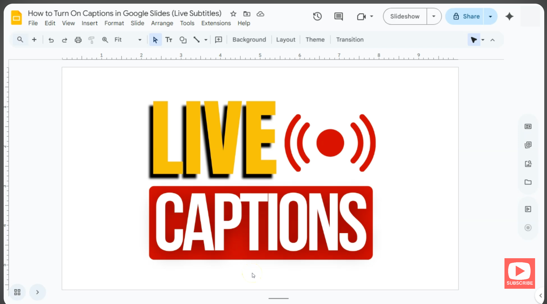The height and width of the screenshot is (304, 547).
Task: Open comments panel icon
Action: tap(338, 16)
